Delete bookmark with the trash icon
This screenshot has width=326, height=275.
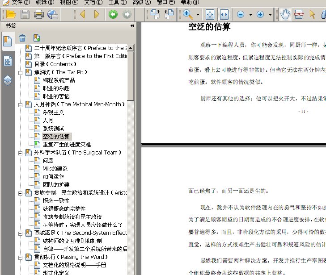pyautogui.click(x=22, y=38)
